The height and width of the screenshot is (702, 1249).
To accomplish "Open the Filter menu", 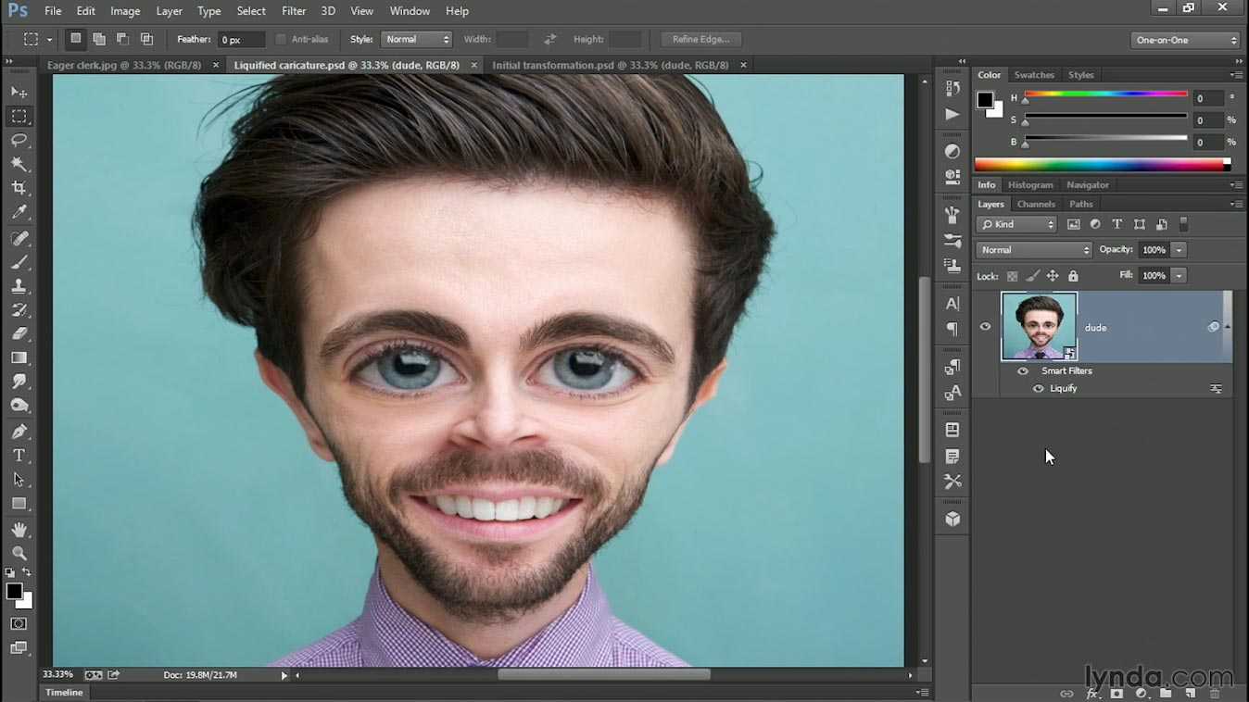I will [x=294, y=11].
